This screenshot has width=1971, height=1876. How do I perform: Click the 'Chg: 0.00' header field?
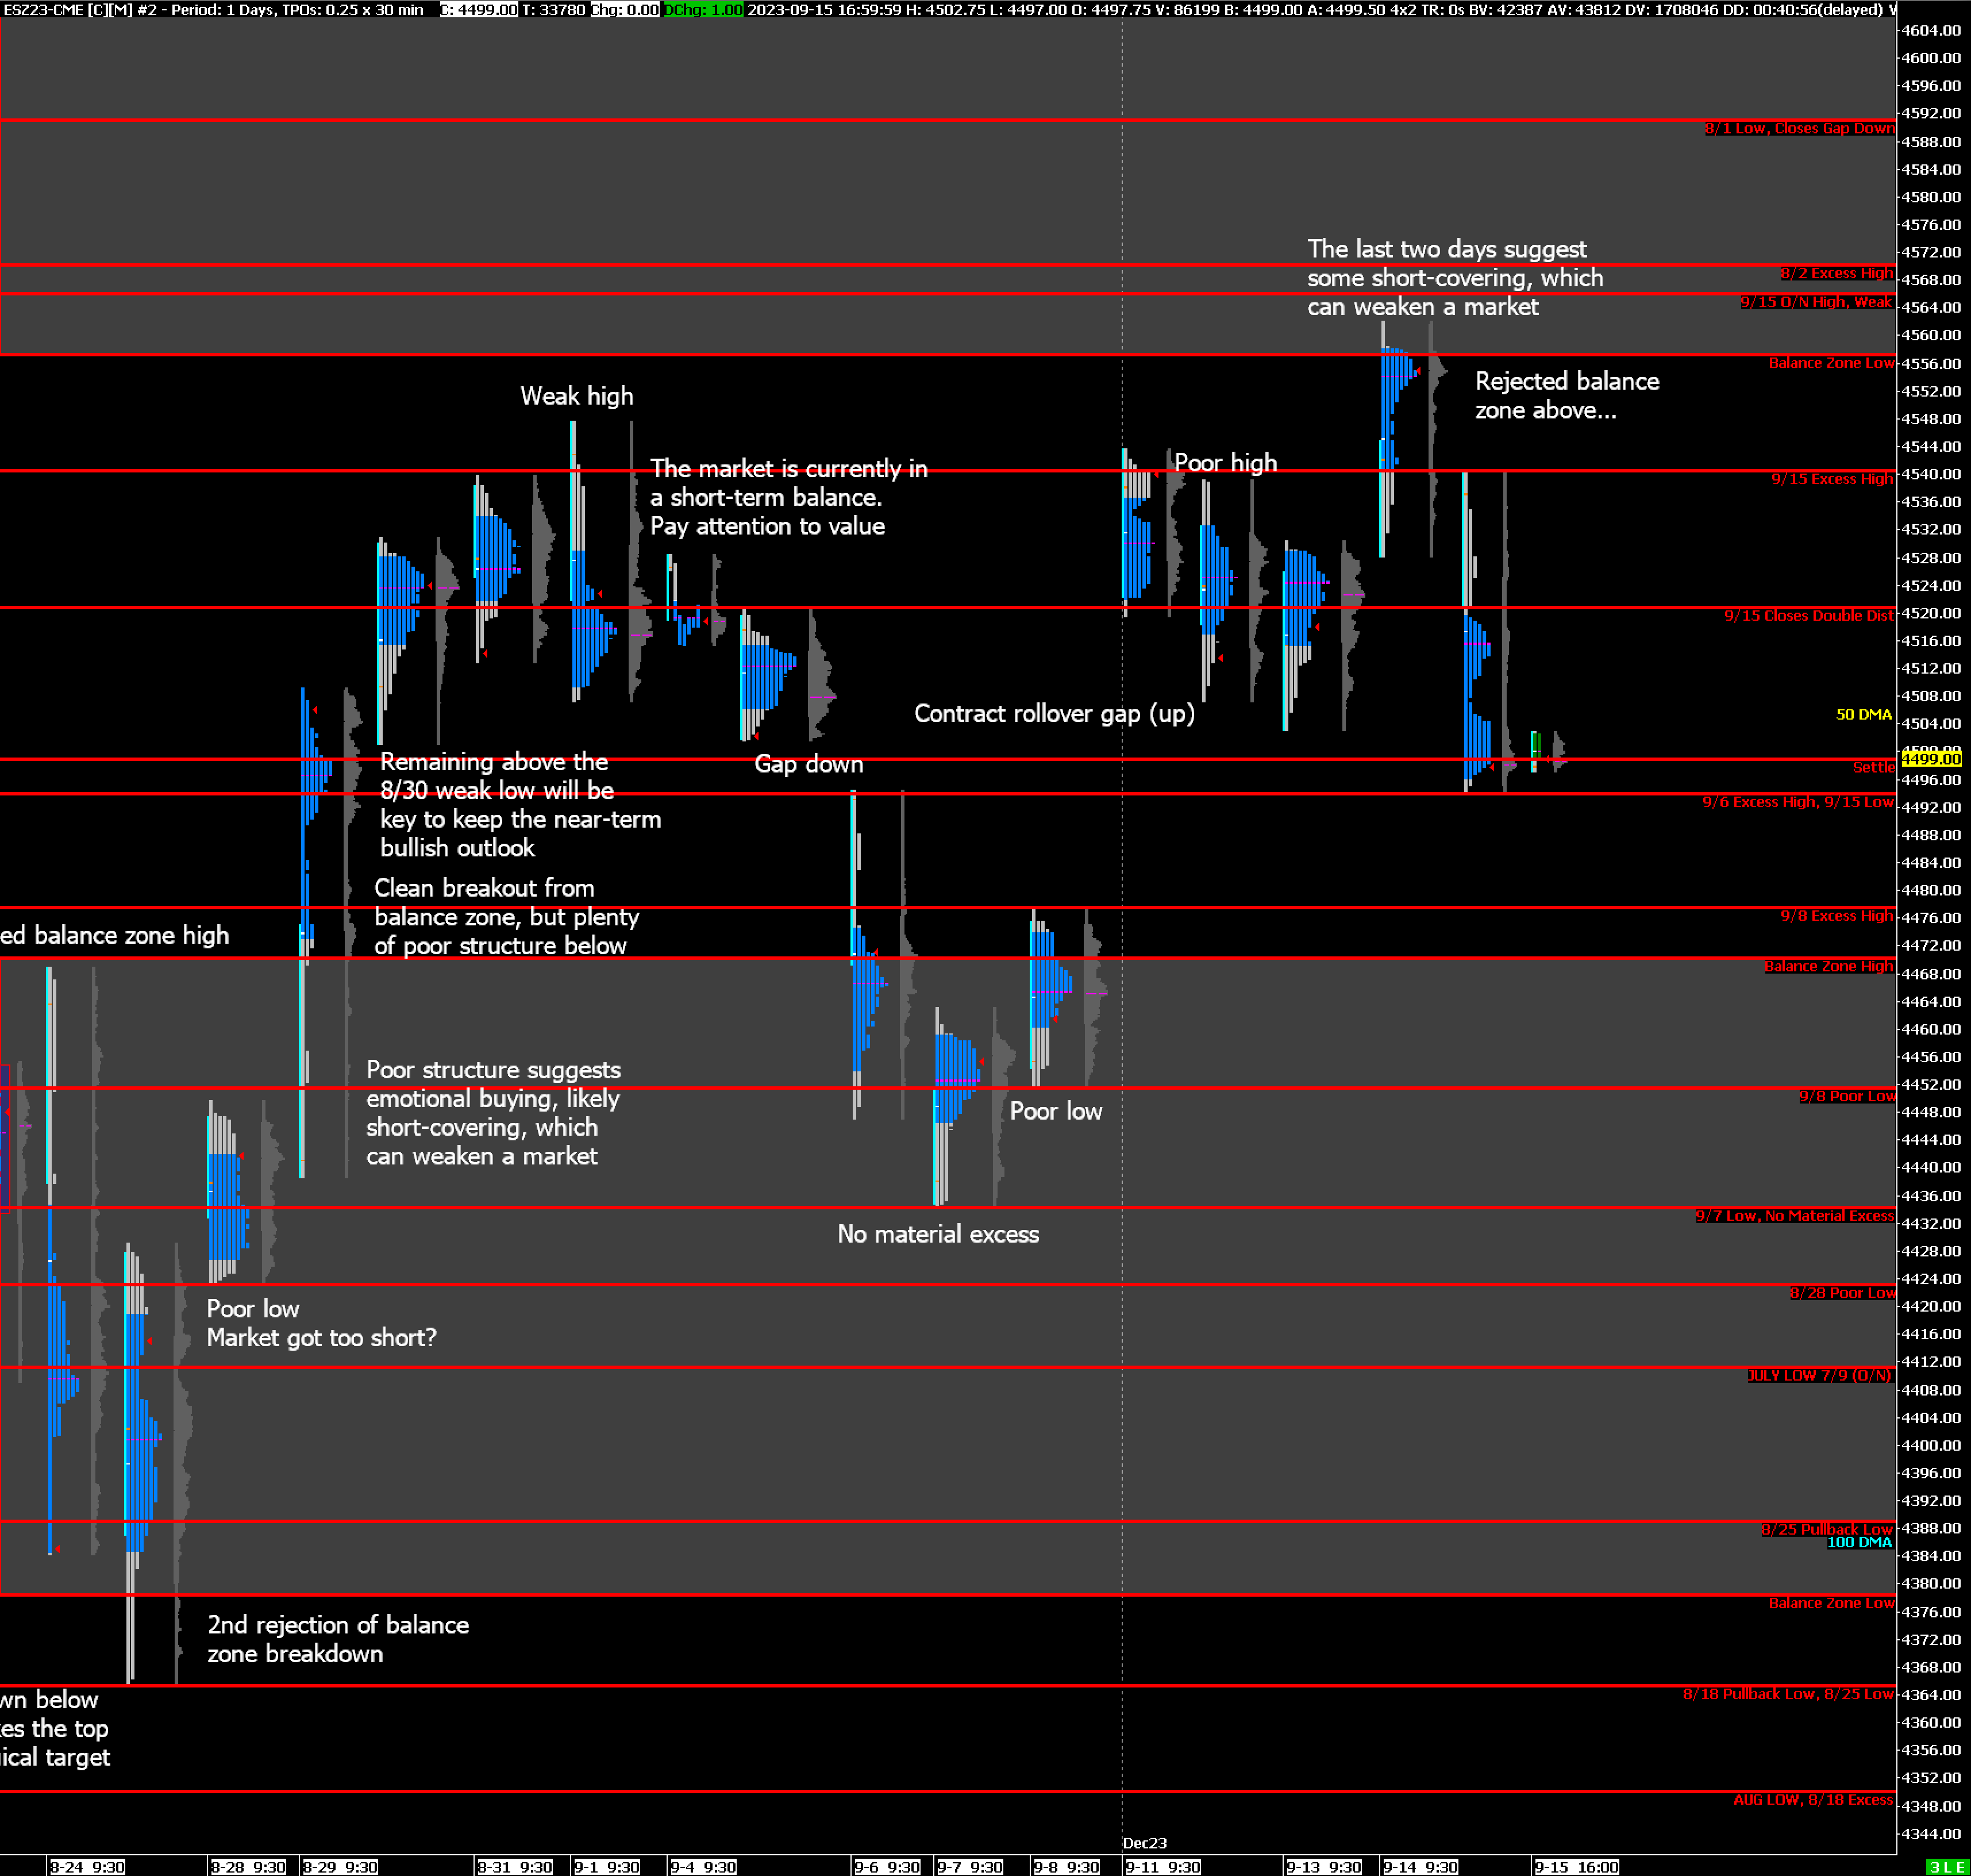624,9
